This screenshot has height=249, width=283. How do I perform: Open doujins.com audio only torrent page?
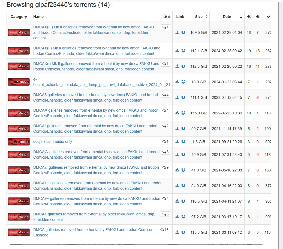(x=53, y=141)
